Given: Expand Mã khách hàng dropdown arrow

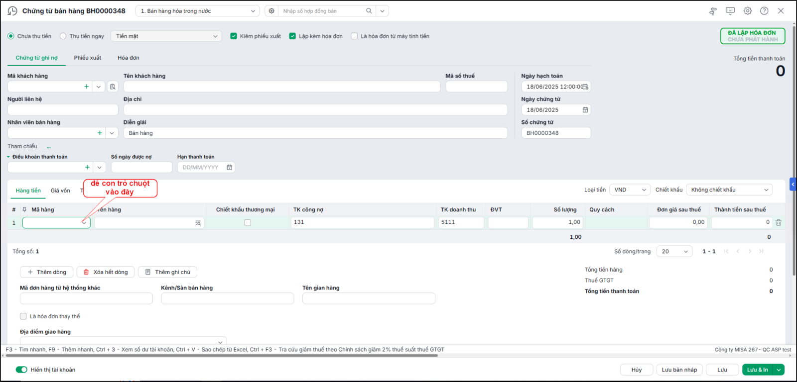Looking at the screenshot, I should pyautogui.click(x=99, y=87).
